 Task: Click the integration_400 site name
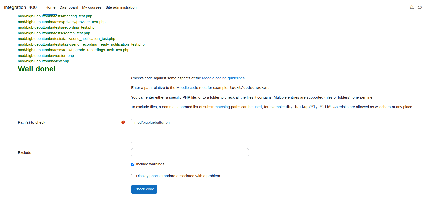[20, 7]
